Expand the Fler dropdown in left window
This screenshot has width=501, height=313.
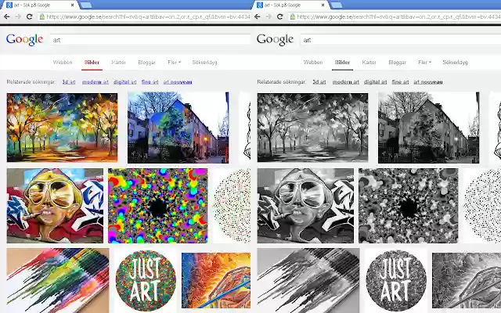pos(175,63)
